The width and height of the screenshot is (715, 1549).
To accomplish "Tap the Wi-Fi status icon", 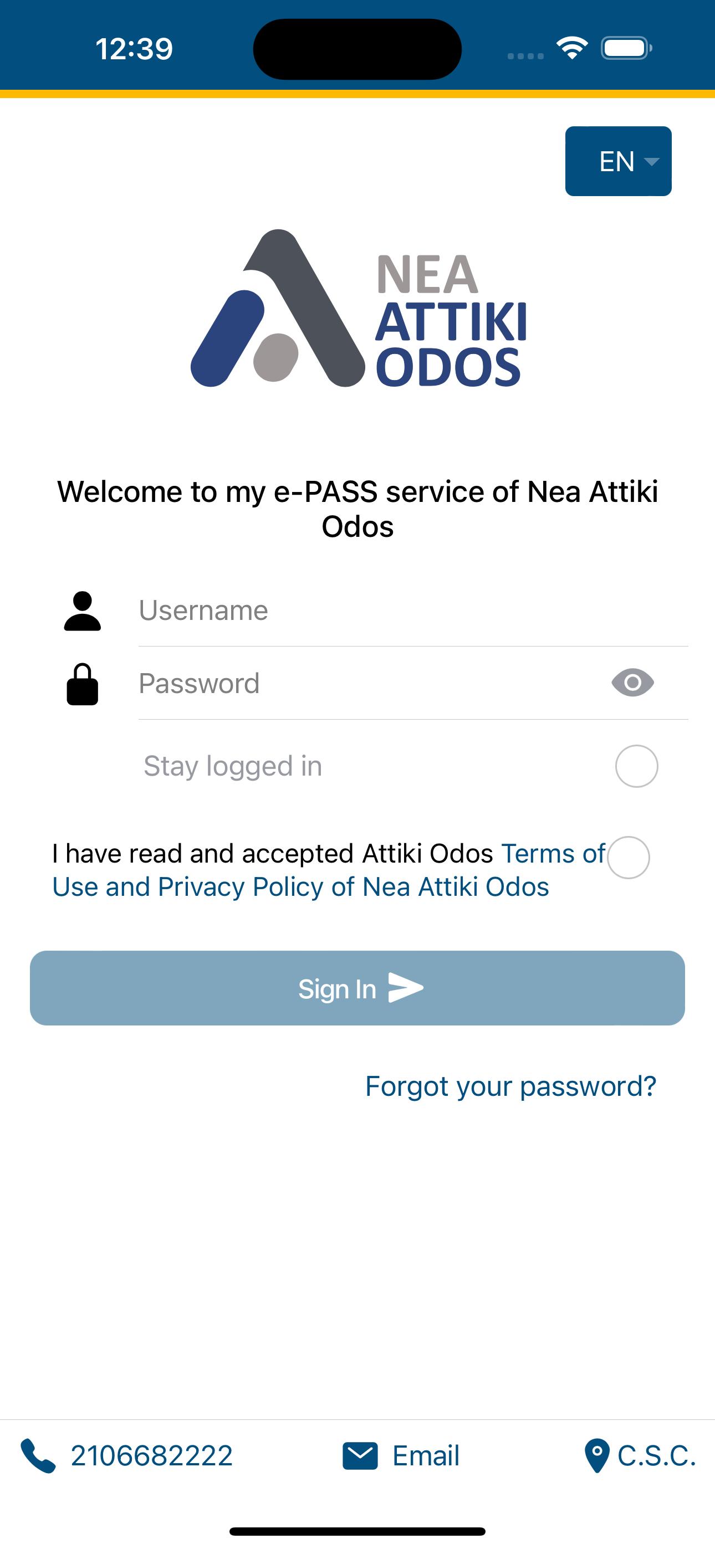I will pos(572,48).
